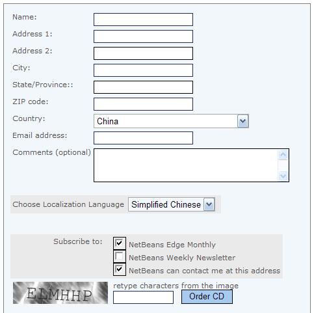The image size is (314, 313).
Task: Click the Comments scrollbar down arrow
Action: (x=283, y=176)
